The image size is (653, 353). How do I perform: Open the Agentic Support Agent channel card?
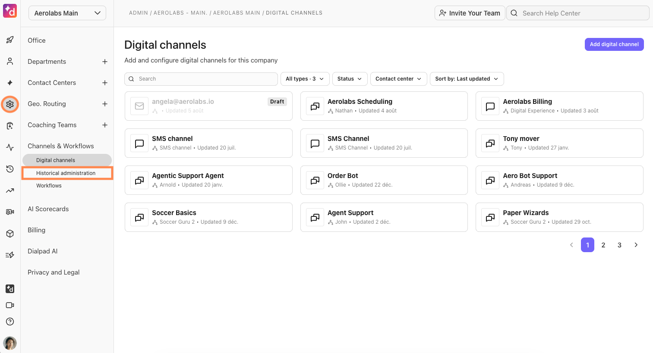(208, 180)
